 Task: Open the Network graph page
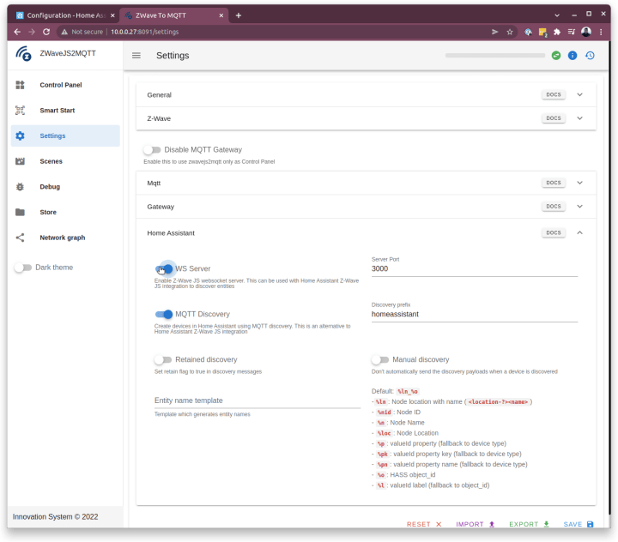point(65,238)
